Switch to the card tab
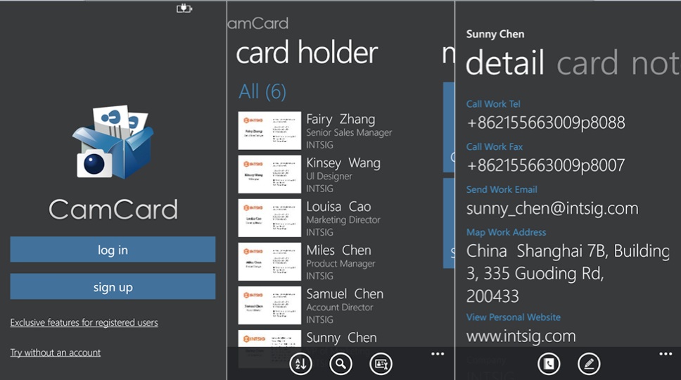681x380 pixels. point(587,63)
